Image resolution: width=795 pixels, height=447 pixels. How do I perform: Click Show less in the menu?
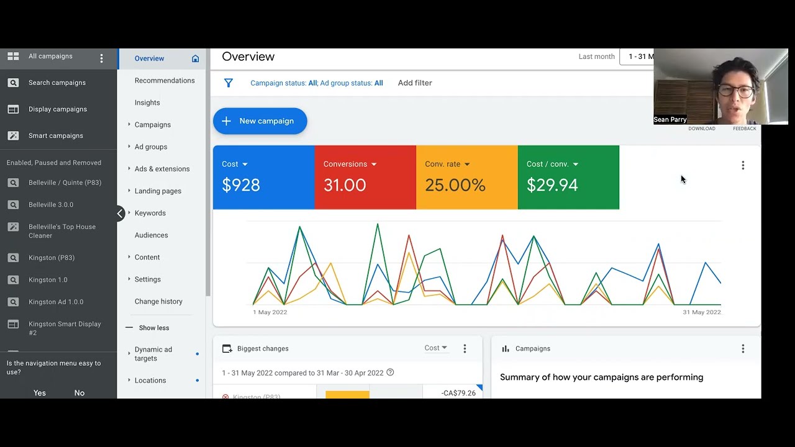(x=154, y=328)
